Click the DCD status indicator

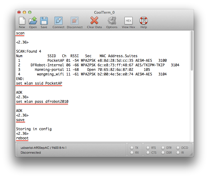pos(178,148)
